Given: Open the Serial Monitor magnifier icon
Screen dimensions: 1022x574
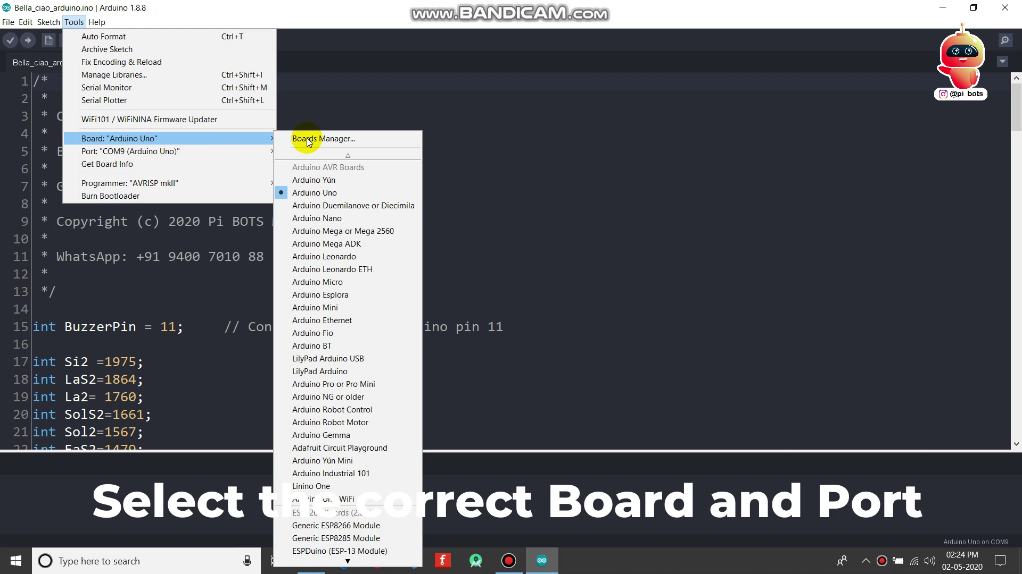Looking at the screenshot, I should (x=1005, y=40).
